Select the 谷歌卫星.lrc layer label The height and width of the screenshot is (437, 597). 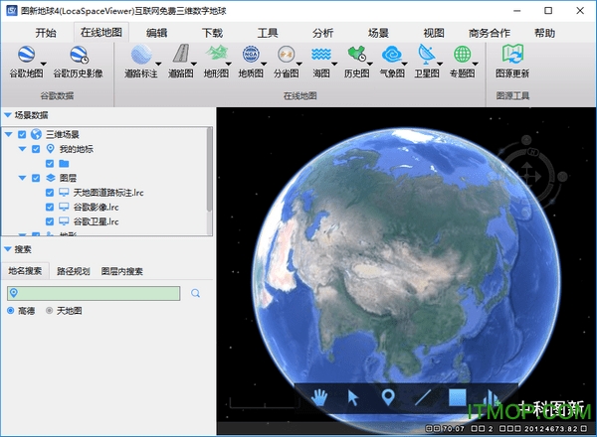96,221
